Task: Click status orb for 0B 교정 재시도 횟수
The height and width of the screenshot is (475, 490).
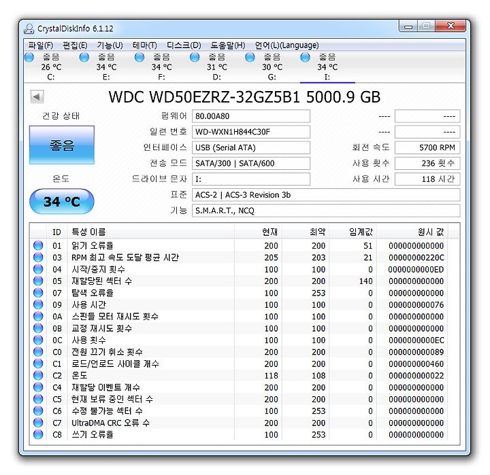Action: 38,328
